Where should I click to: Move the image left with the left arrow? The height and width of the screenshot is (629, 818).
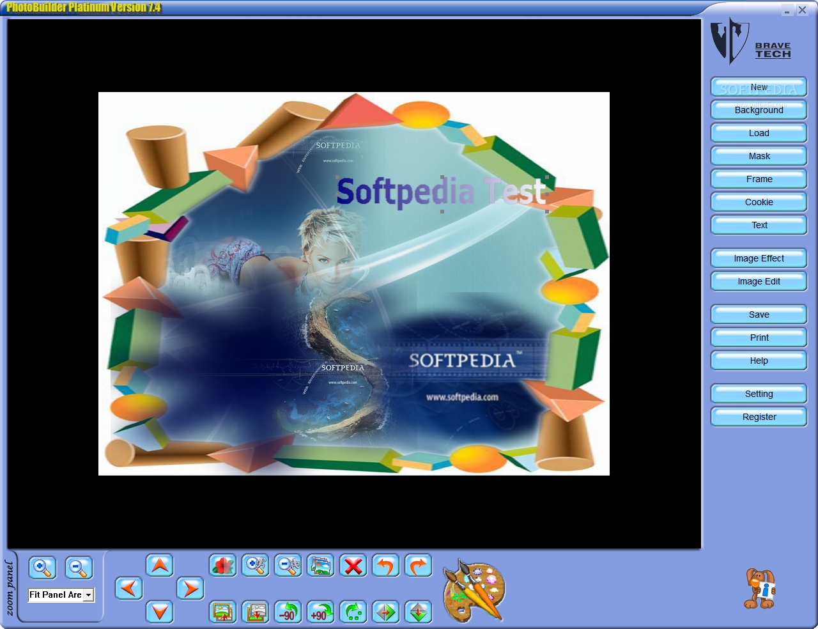pyautogui.click(x=129, y=588)
